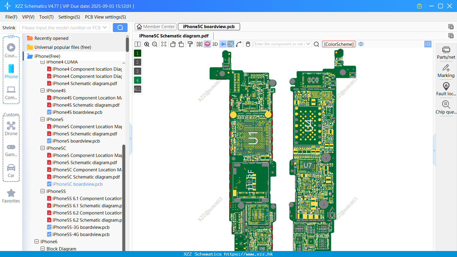Collapse the iPhone5C folder
This screenshot has height=257, width=457.
[43, 148]
